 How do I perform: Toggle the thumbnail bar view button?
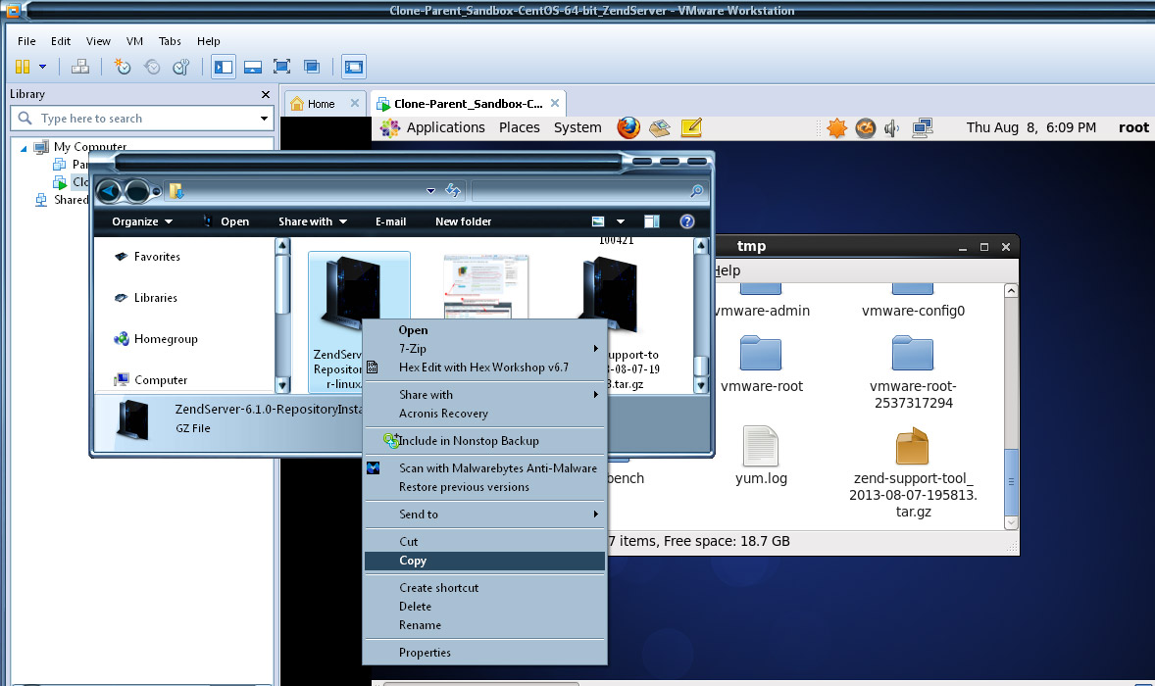(x=253, y=67)
